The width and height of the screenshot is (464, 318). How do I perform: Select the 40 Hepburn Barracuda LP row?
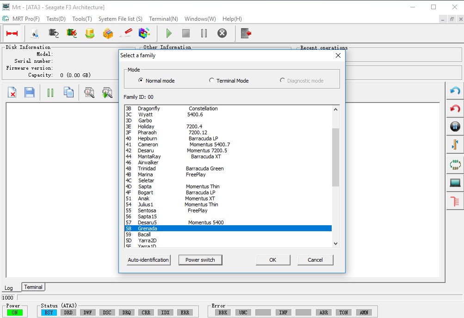pyautogui.click(x=228, y=138)
